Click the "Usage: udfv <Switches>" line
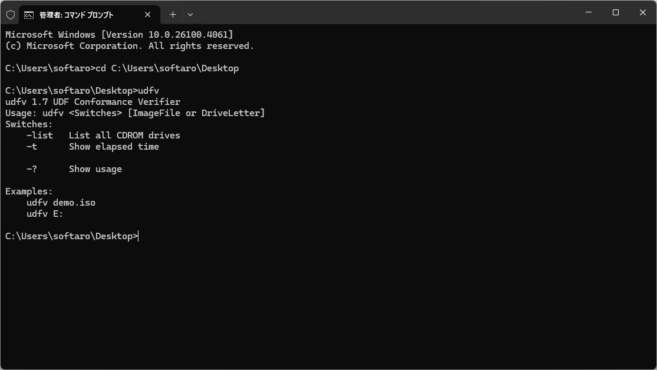657x370 pixels. pyautogui.click(x=135, y=113)
